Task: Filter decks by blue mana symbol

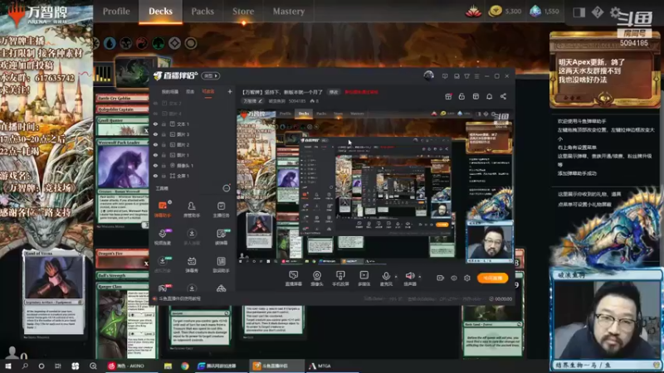Action: (x=110, y=43)
